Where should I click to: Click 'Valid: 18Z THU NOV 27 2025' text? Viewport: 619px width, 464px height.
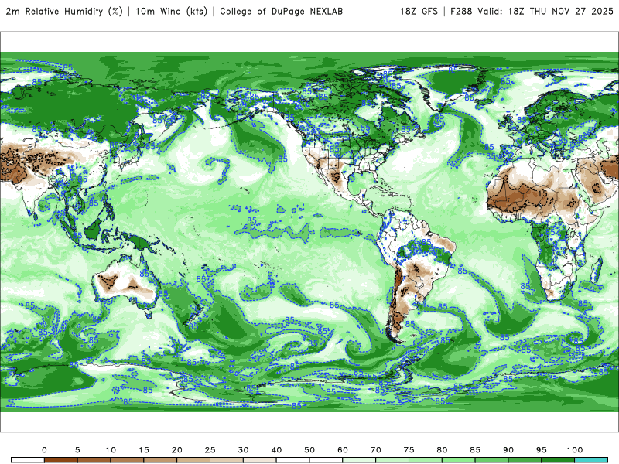click(545, 11)
